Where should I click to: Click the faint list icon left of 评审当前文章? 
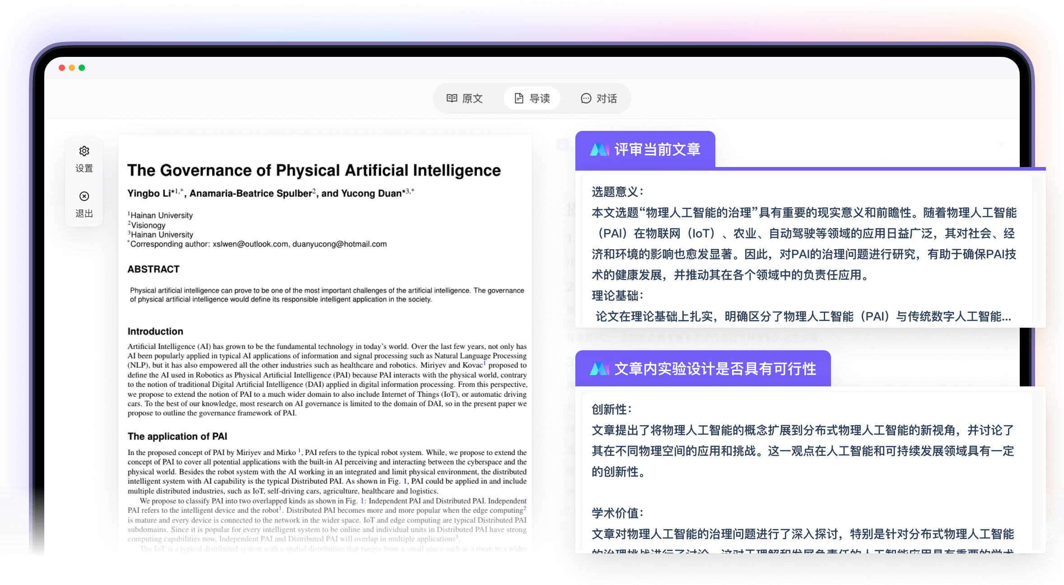coord(563,144)
